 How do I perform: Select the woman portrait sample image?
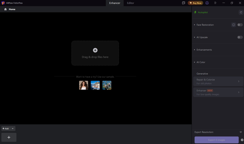pyautogui.click(x=83, y=85)
